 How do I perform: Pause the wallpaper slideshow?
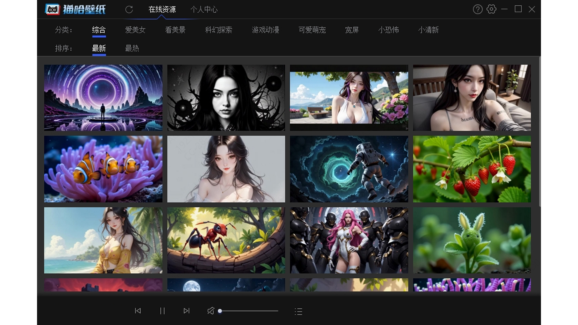click(162, 311)
